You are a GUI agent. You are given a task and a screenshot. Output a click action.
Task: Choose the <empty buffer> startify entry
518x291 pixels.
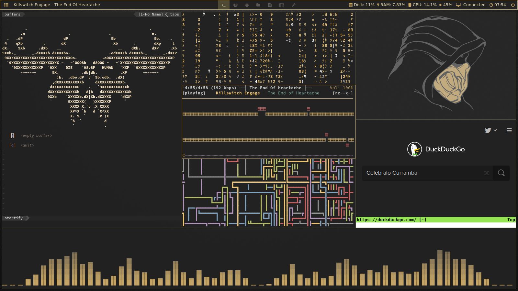36,135
